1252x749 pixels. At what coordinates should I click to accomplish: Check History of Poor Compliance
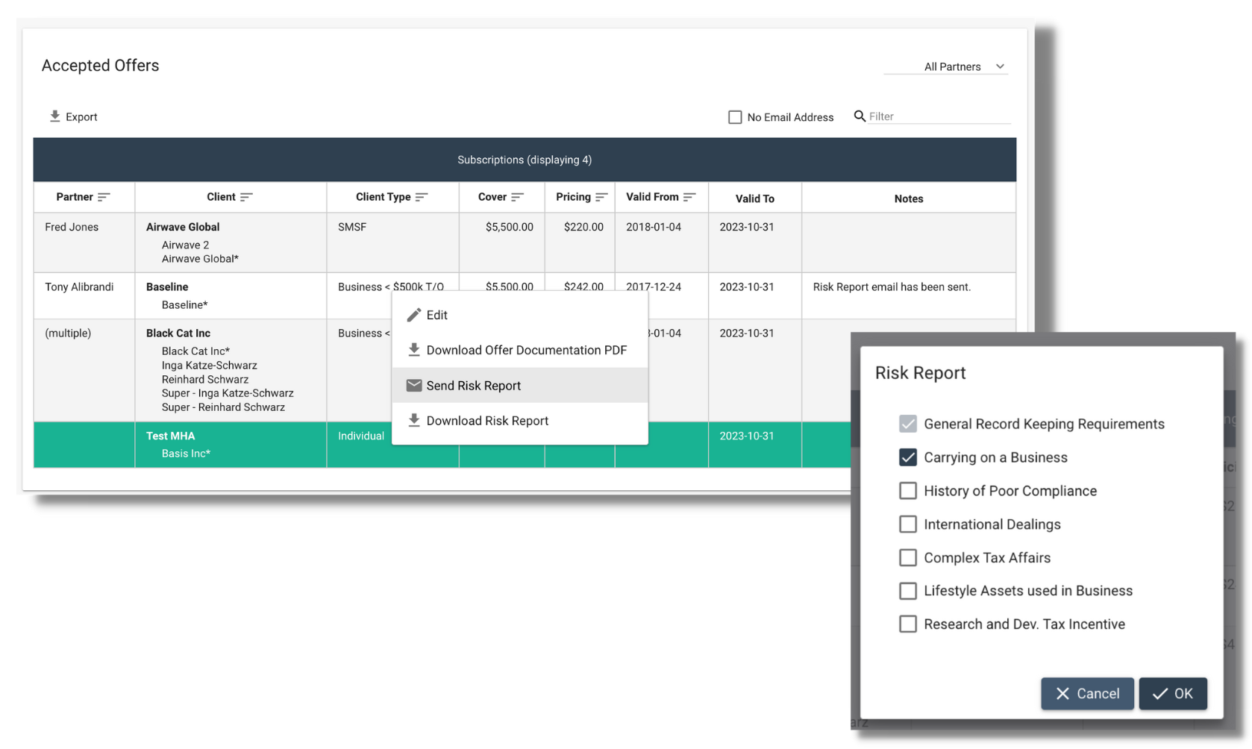[907, 490]
